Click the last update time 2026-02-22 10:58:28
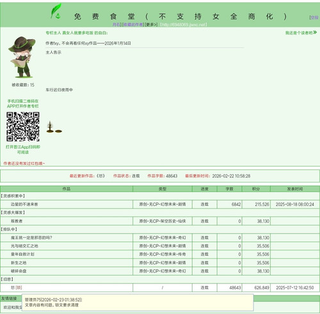Screen dimensions: 320x314 [231, 176]
